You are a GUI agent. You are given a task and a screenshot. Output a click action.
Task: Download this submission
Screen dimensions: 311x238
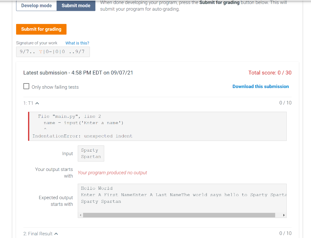click(261, 87)
